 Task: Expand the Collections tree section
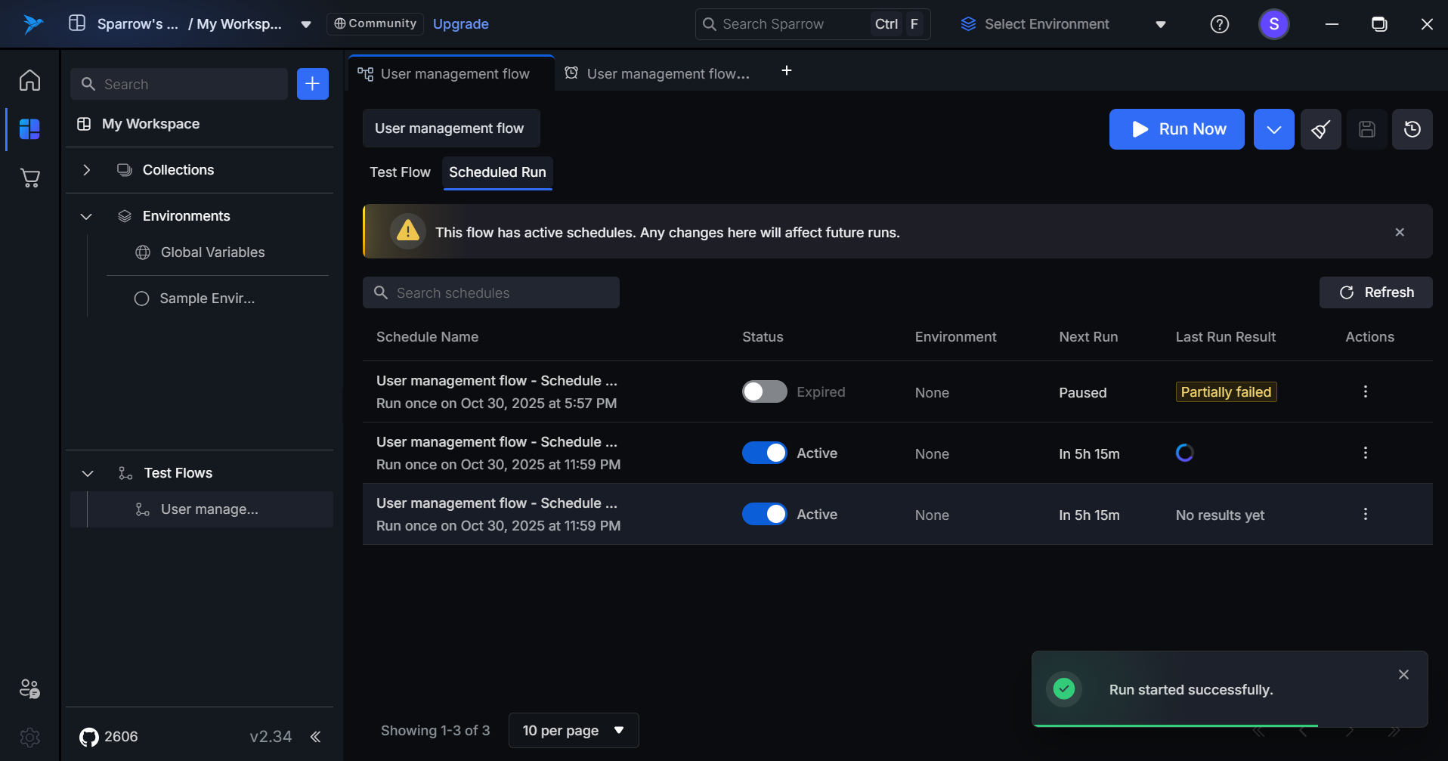coord(87,170)
